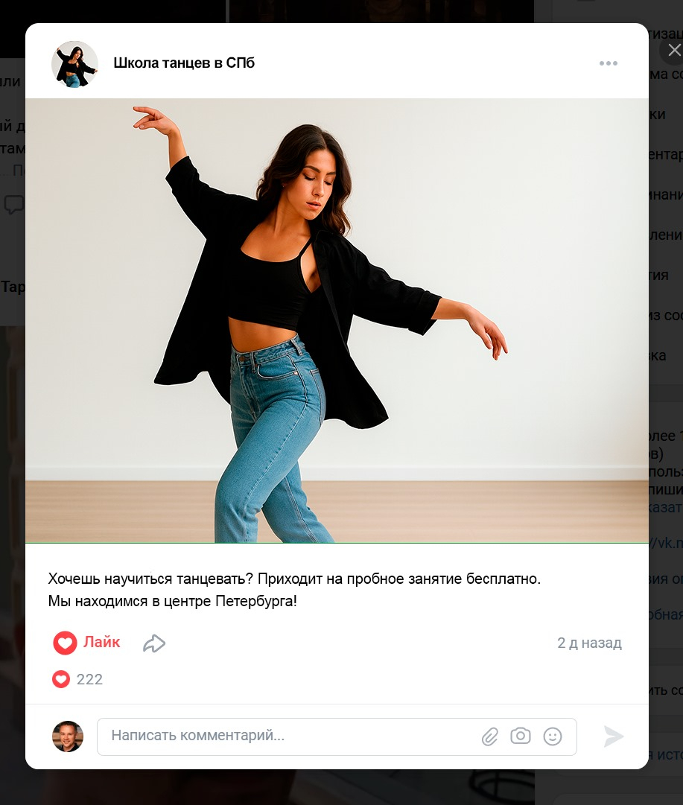
Task: Focus the Написать комментарий input field
Action: tap(337, 736)
